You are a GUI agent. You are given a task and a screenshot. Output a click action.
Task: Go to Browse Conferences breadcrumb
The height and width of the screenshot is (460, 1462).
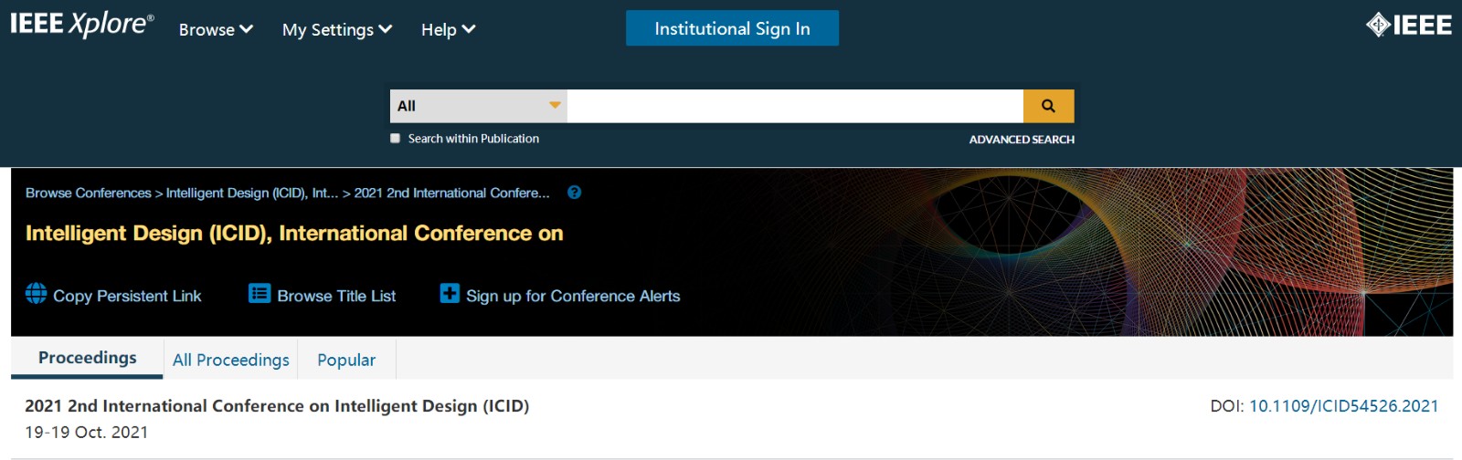pos(89,193)
